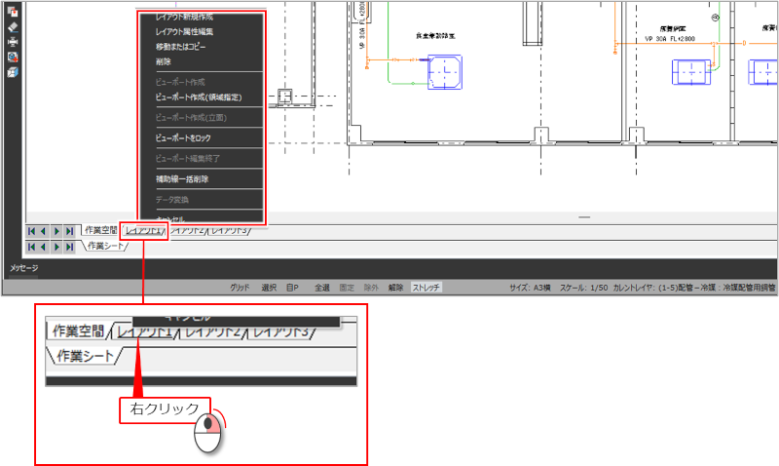Viewport: 779px width, 466px height.
Task: Click 解除 in the status bar
Action: (x=395, y=288)
